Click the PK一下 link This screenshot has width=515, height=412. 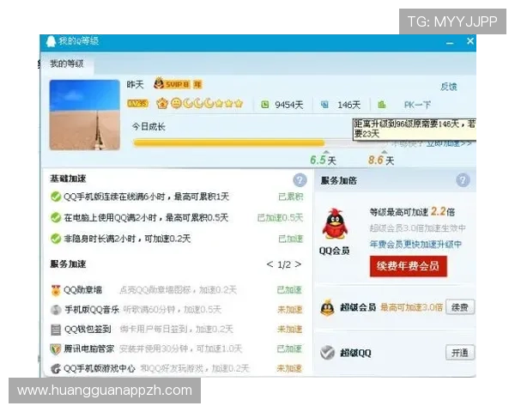pyautogui.click(x=417, y=105)
